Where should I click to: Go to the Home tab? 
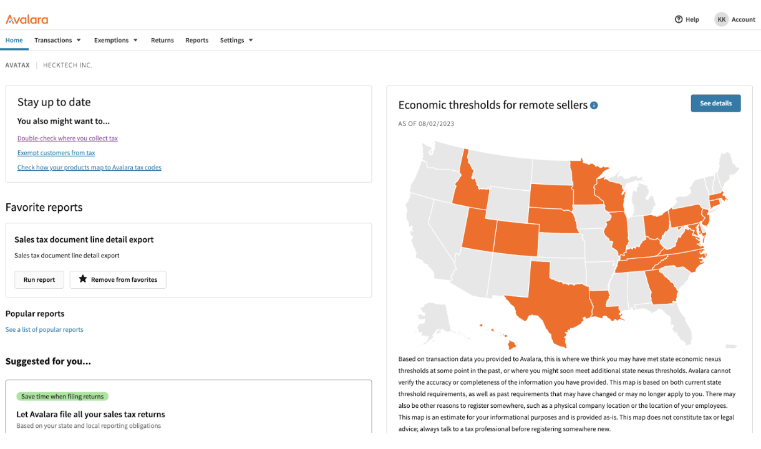point(14,41)
